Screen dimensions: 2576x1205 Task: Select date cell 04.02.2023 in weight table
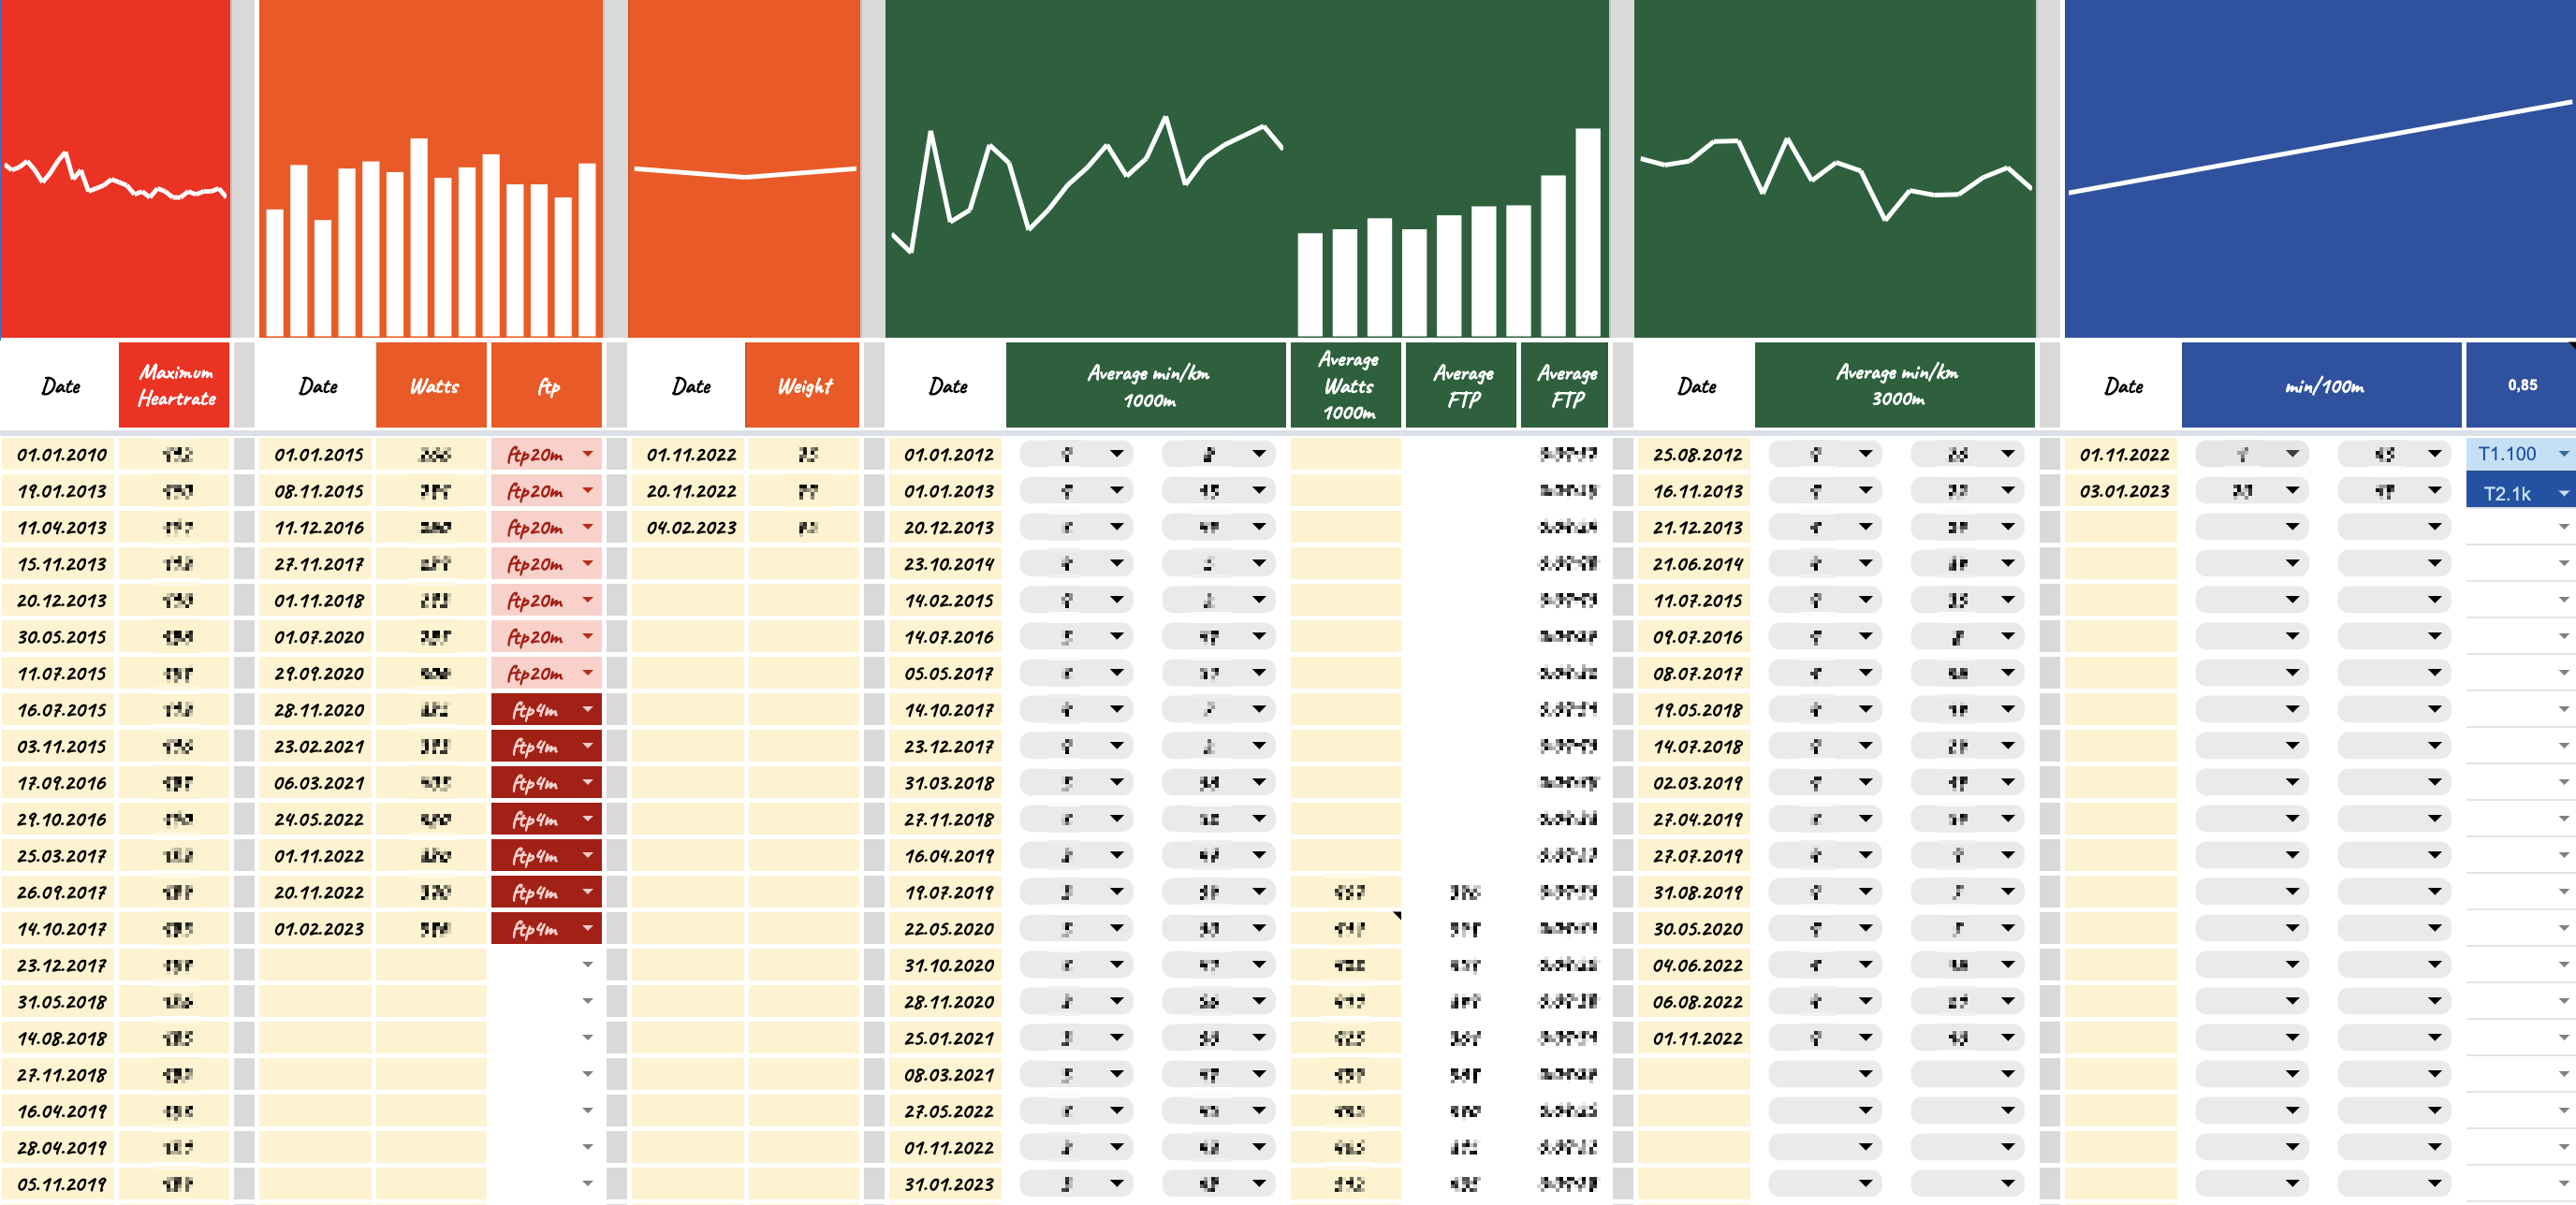pyautogui.click(x=690, y=528)
